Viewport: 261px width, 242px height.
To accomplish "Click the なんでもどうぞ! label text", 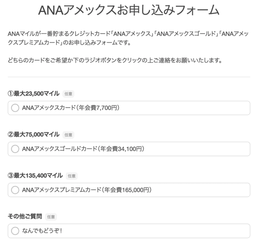I will click(x=43, y=231).
